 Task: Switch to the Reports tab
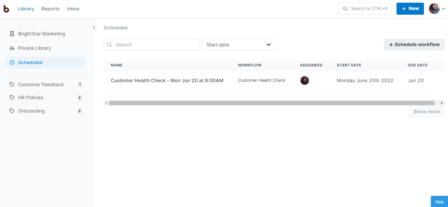[x=50, y=9]
